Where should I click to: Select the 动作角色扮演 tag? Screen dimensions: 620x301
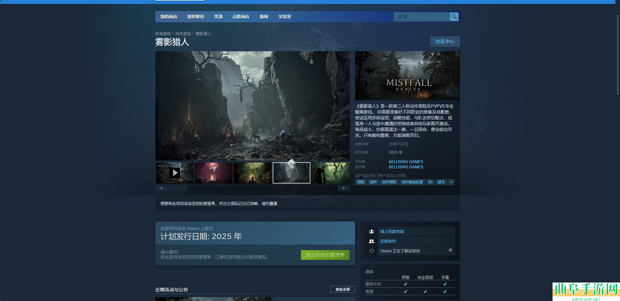pyautogui.click(x=412, y=182)
